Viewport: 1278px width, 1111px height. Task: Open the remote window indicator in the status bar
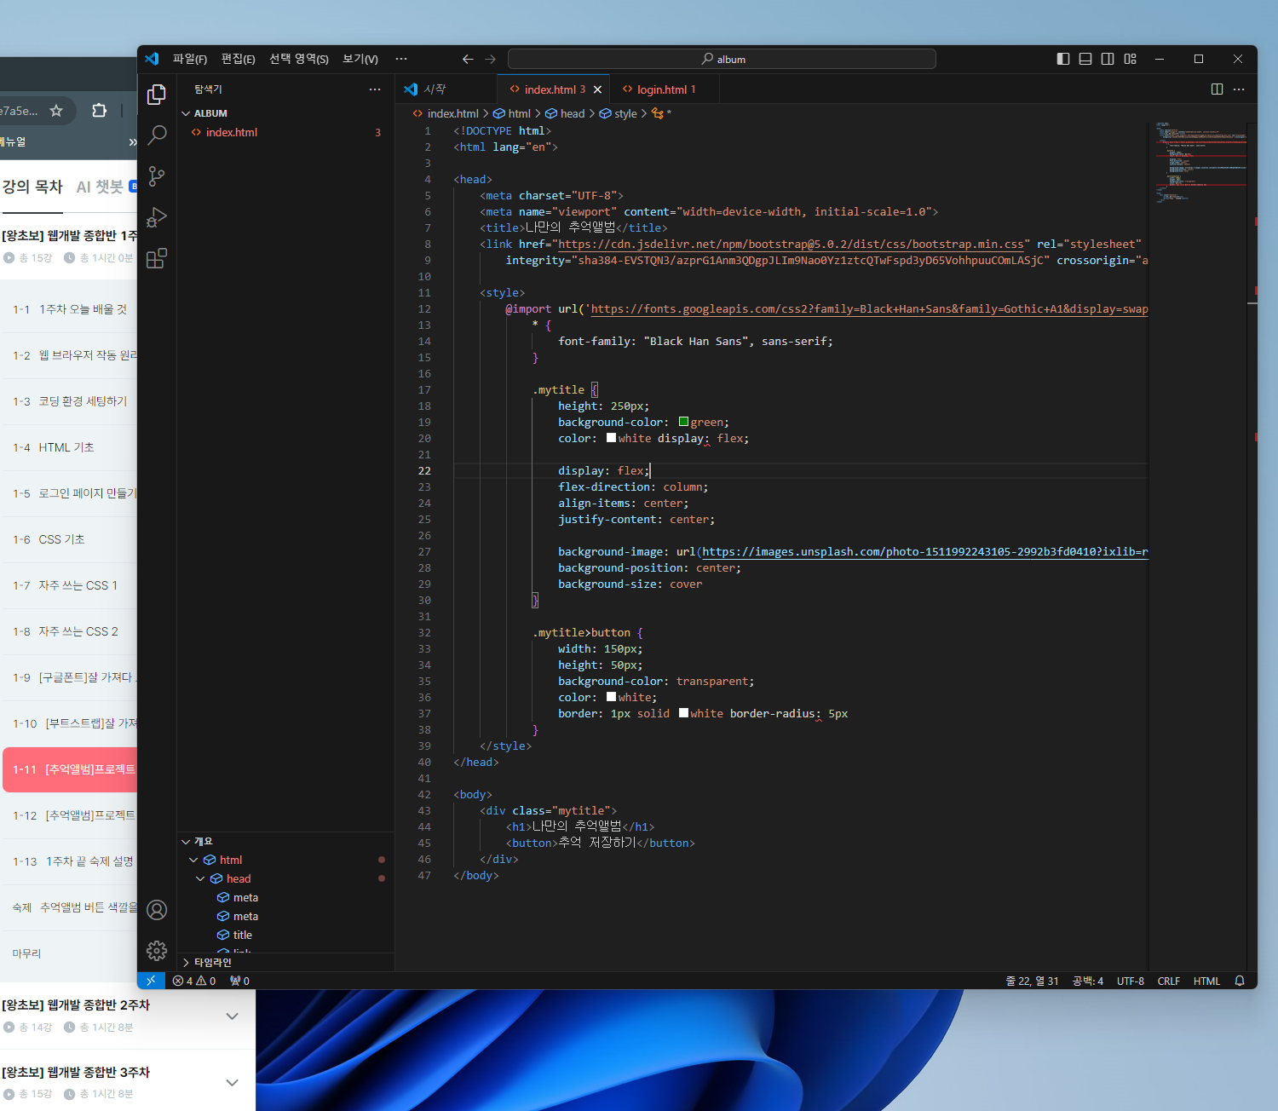click(151, 981)
